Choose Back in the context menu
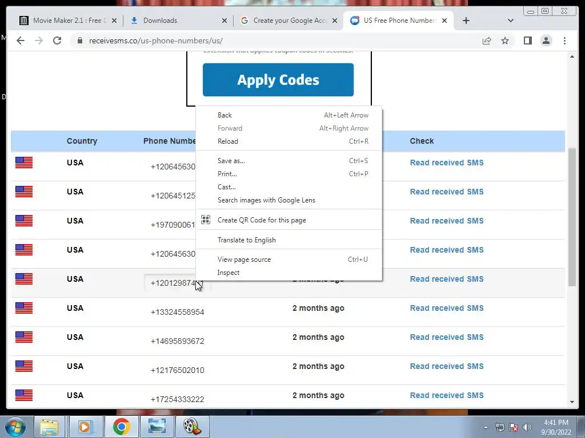The width and height of the screenshot is (585, 438). tap(289, 115)
